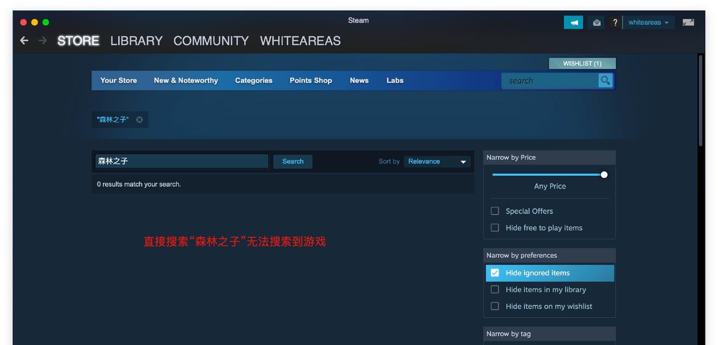718x345 pixels.
Task: Open New & Noteworthy menu
Action: click(186, 80)
